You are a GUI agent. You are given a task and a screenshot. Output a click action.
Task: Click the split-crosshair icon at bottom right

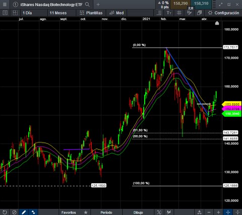[x=237, y=212]
